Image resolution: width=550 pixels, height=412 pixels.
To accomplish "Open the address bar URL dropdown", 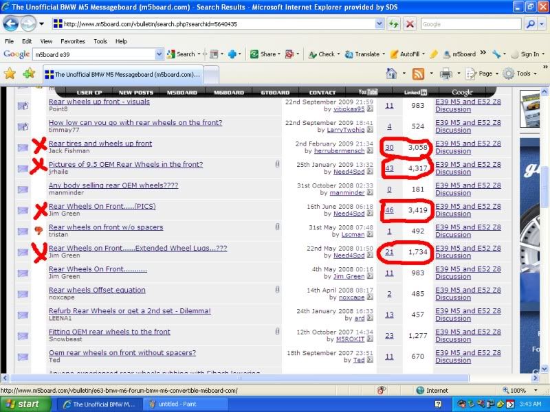I will tap(379, 24).
